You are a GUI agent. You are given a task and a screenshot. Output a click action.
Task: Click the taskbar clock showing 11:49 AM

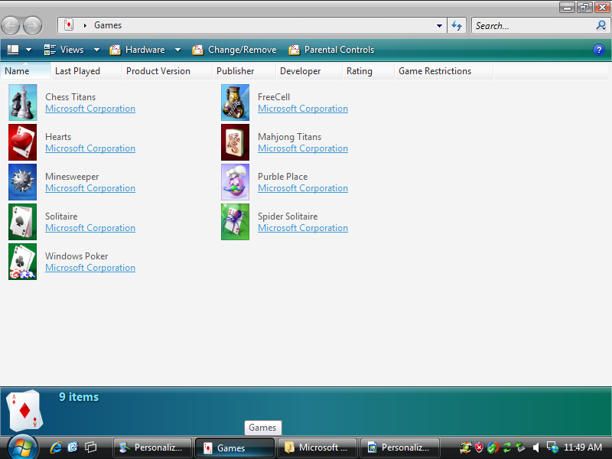tap(583, 448)
